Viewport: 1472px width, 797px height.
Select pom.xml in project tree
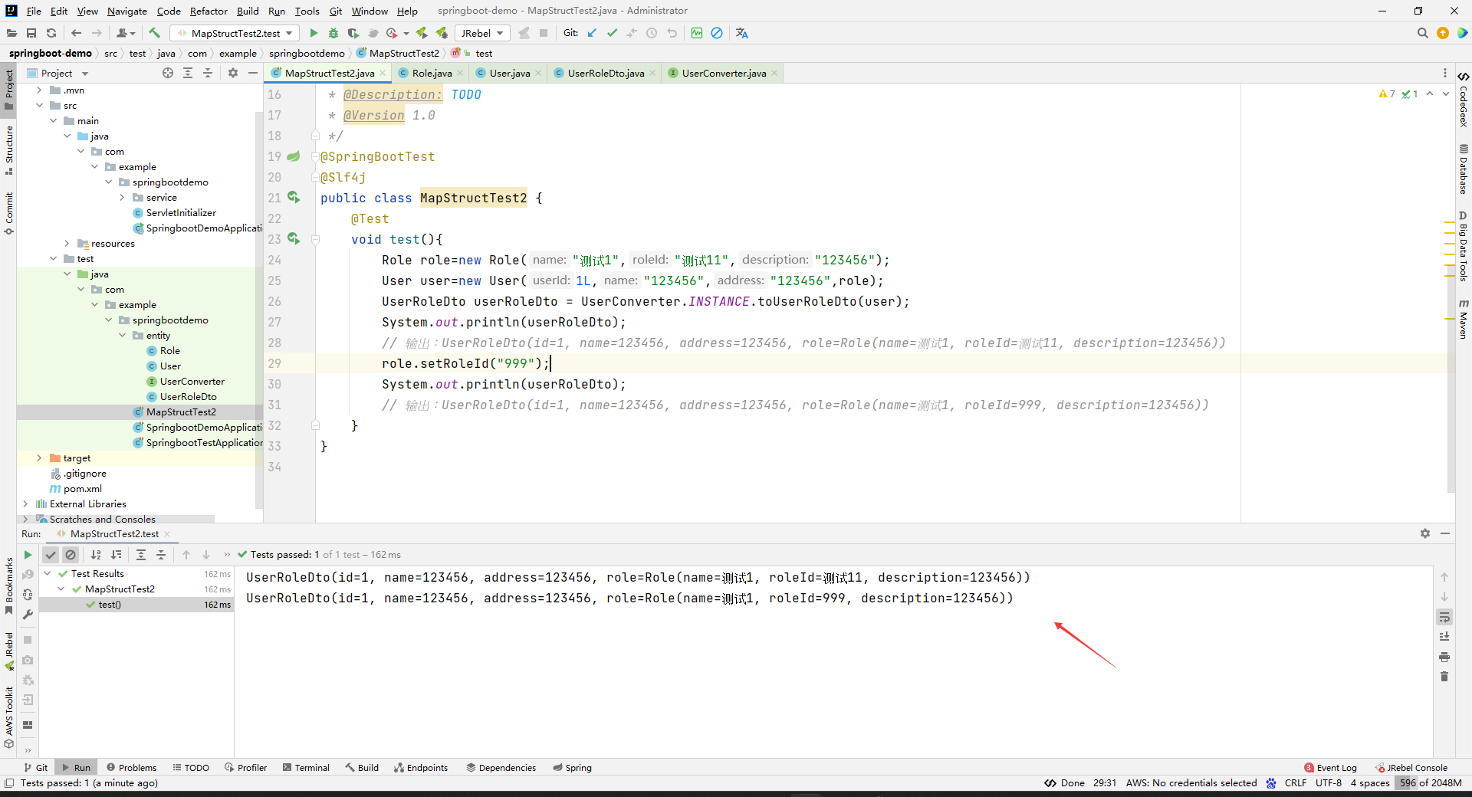tap(82, 489)
